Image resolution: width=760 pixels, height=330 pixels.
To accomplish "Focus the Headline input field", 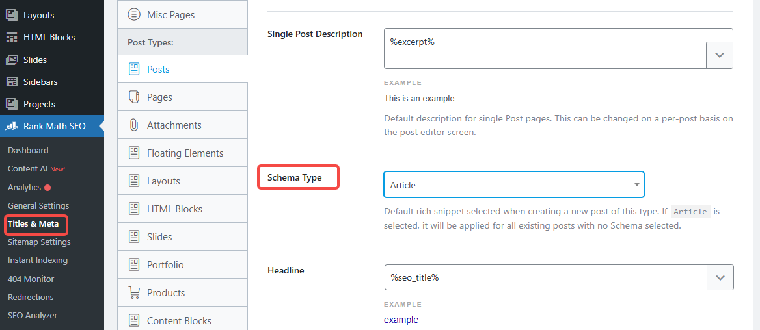I will point(545,277).
